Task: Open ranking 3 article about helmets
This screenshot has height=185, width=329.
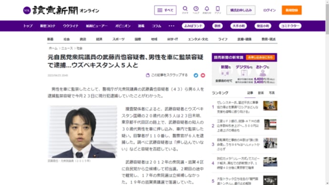Action: click(x=238, y=144)
